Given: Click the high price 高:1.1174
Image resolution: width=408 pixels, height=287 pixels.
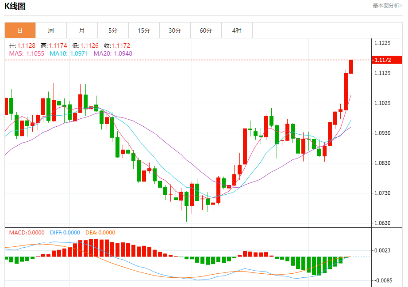Looking at the screenshot, I should click(x=54, y=46).
